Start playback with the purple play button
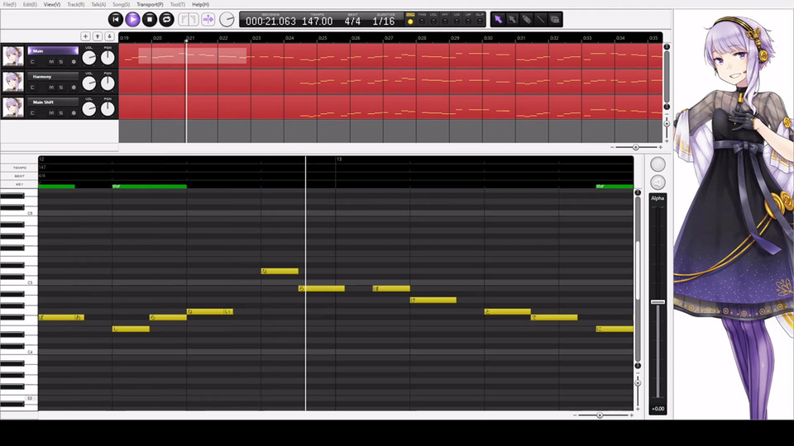794x446 pixels. 132,20
